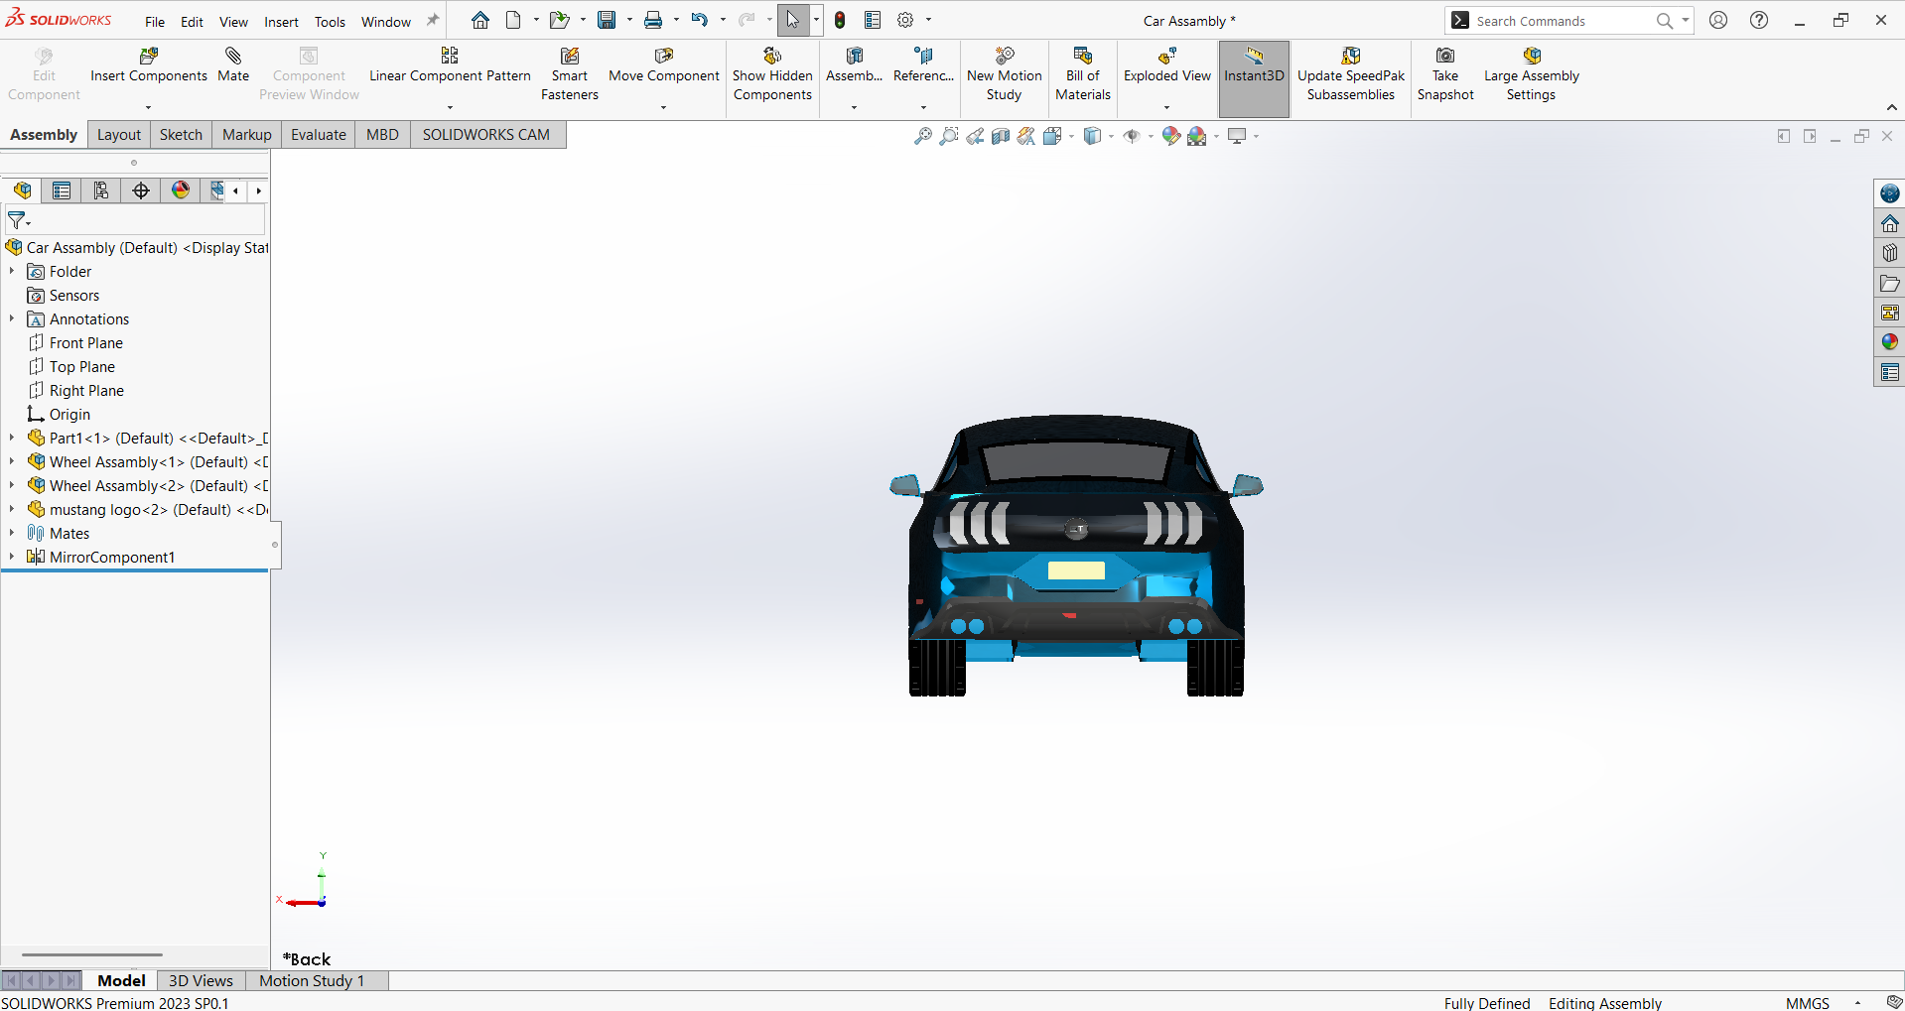Open the Help question mark icon

coord(1759,20)
